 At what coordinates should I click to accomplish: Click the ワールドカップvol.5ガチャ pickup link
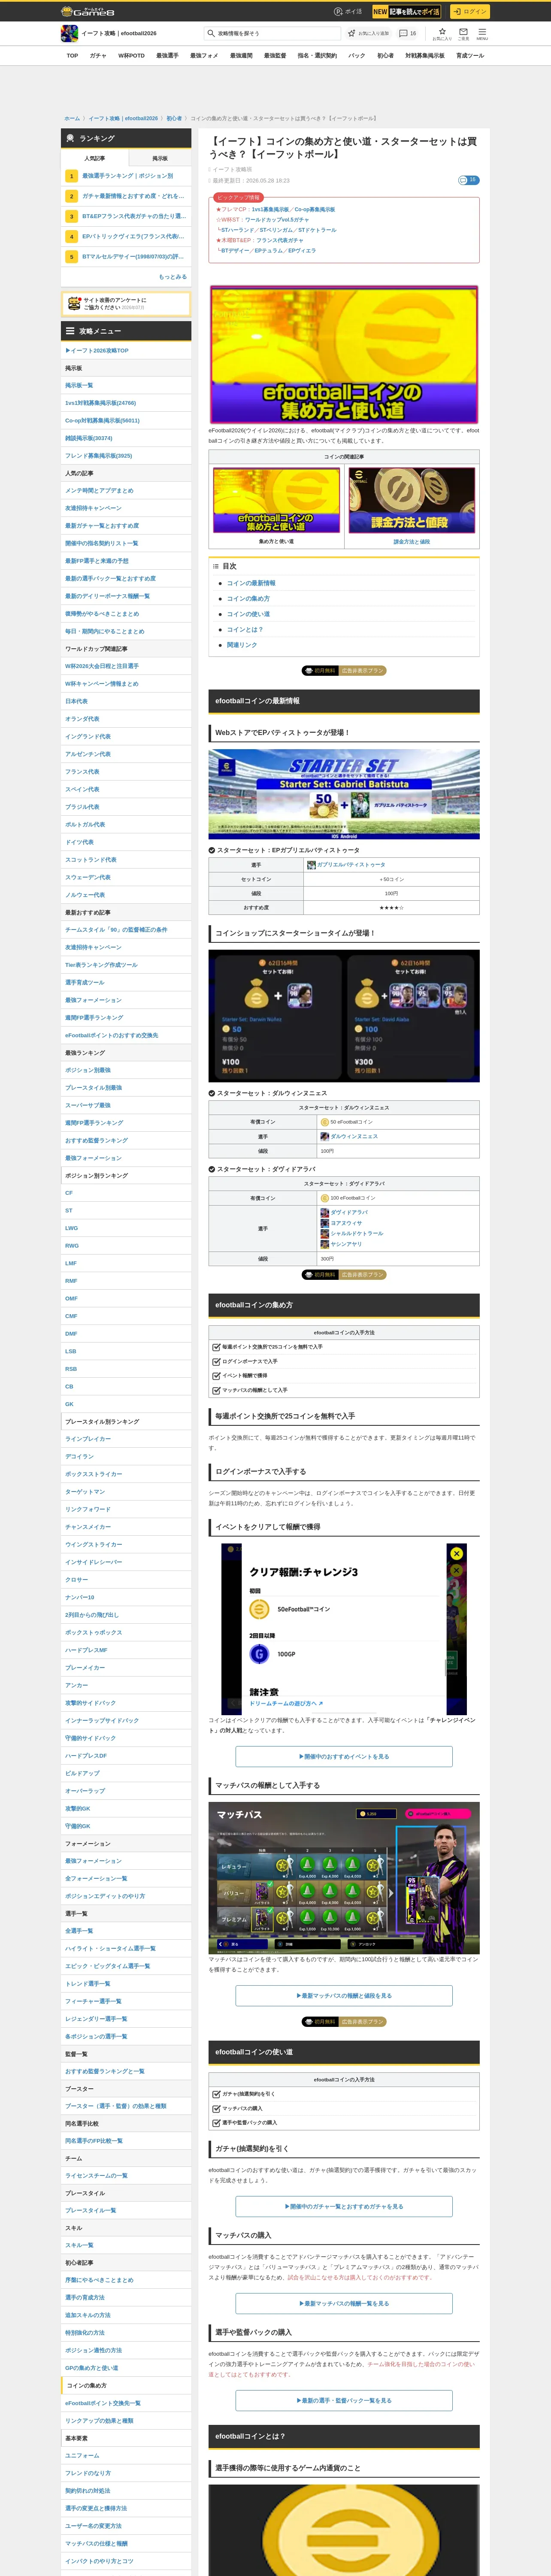pyautogui.click(x=276, y=219)
